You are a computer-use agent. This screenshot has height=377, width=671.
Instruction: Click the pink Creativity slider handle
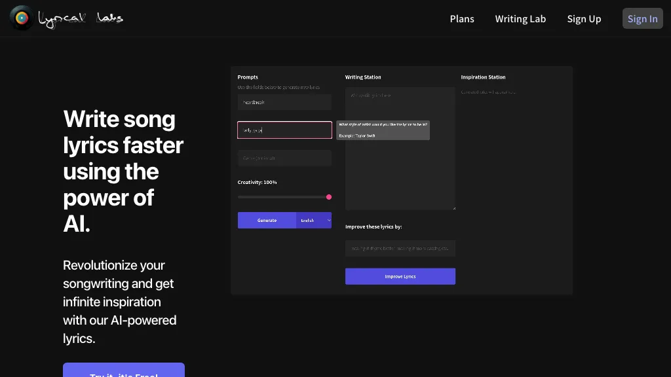pyautogui.click(x=329, y=197)
